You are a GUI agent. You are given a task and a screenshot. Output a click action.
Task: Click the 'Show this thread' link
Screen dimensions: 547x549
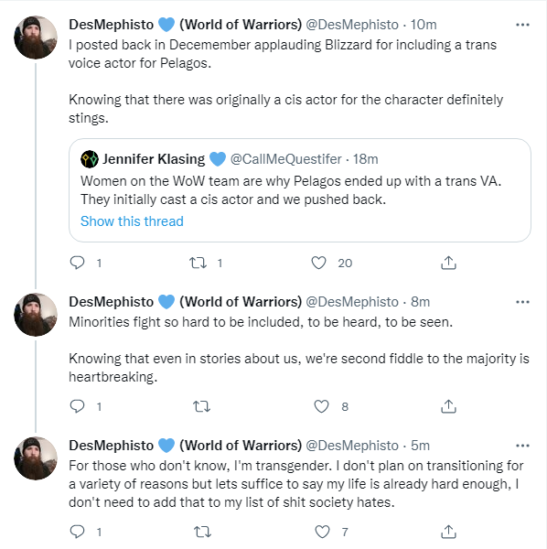point(132,221)
